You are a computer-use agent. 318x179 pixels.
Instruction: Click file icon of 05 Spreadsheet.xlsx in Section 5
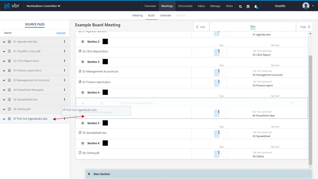(x=80, y=132)
